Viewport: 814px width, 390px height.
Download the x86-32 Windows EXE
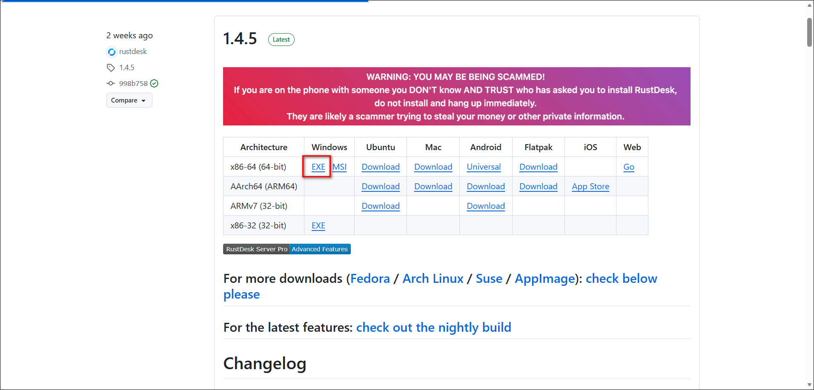click(318, 225)
